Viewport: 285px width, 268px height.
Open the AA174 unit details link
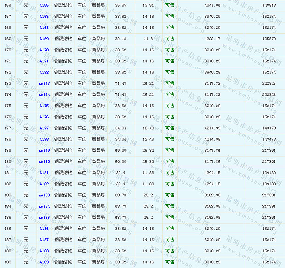[x=44, y=95]
